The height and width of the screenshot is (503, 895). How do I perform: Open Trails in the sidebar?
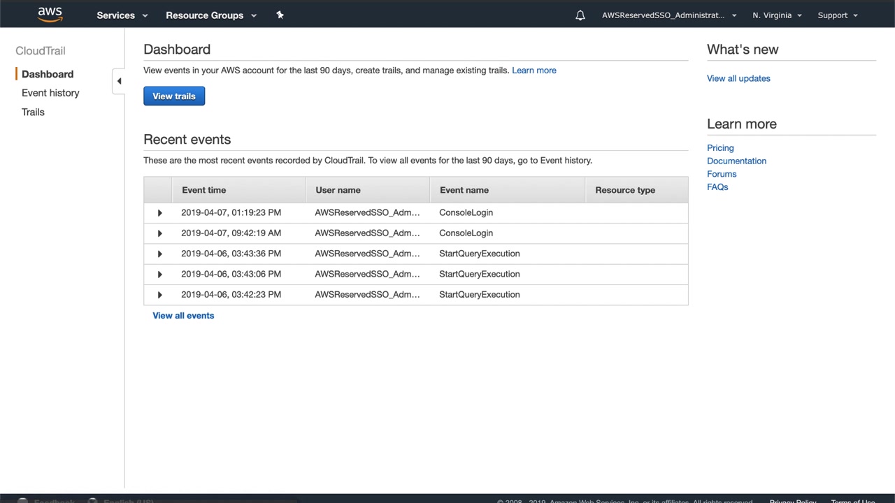[33, 112]
